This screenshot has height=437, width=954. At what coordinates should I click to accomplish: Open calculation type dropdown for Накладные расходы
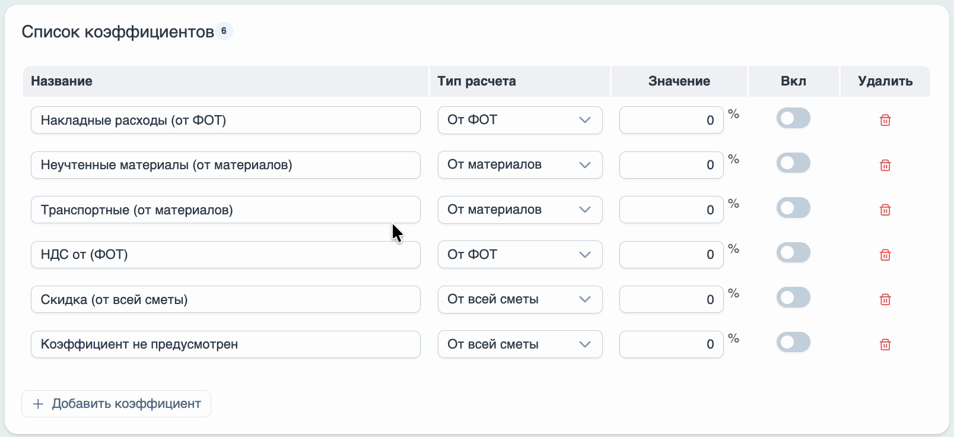[520, 120]
